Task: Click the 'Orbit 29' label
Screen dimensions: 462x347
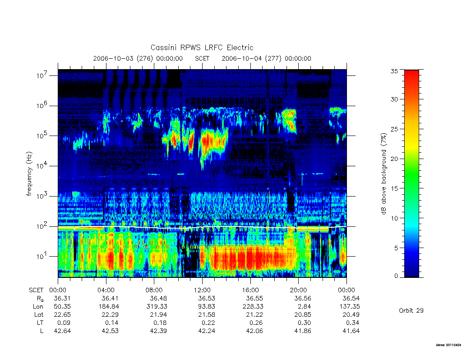Action: click(411, 310)
